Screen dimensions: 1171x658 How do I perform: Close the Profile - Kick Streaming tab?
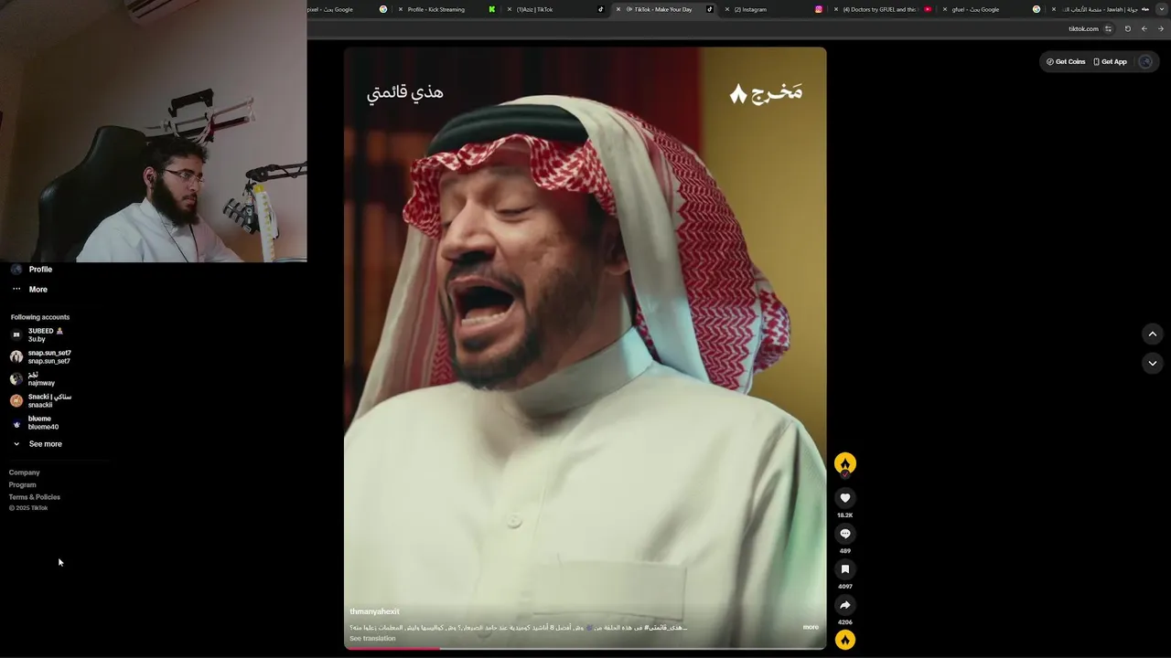point(401,9)
